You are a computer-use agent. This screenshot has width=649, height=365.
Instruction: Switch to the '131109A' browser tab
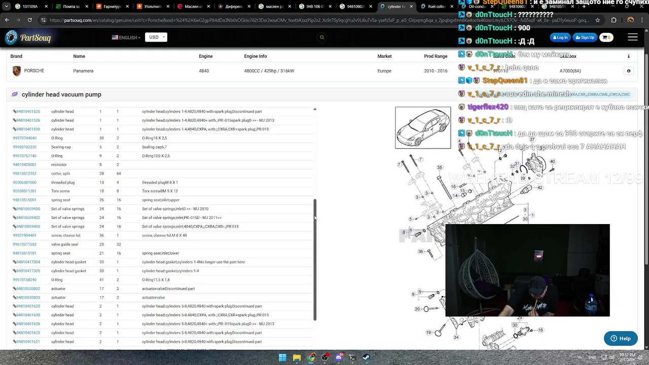coord(30,7)
